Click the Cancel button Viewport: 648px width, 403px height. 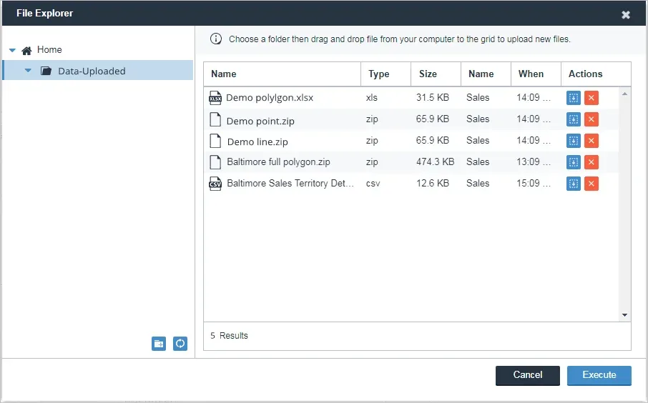(528, 375)
